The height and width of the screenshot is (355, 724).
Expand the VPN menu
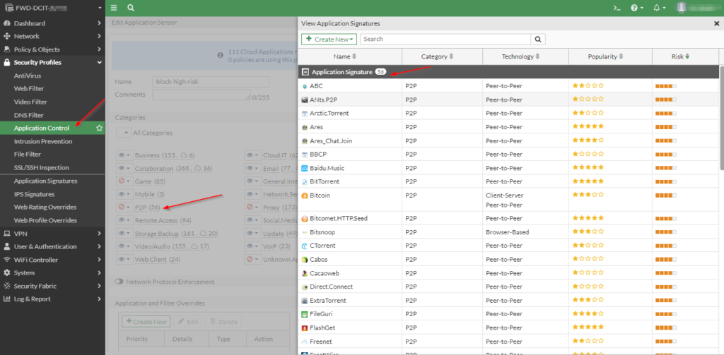[x=52, y=234]
